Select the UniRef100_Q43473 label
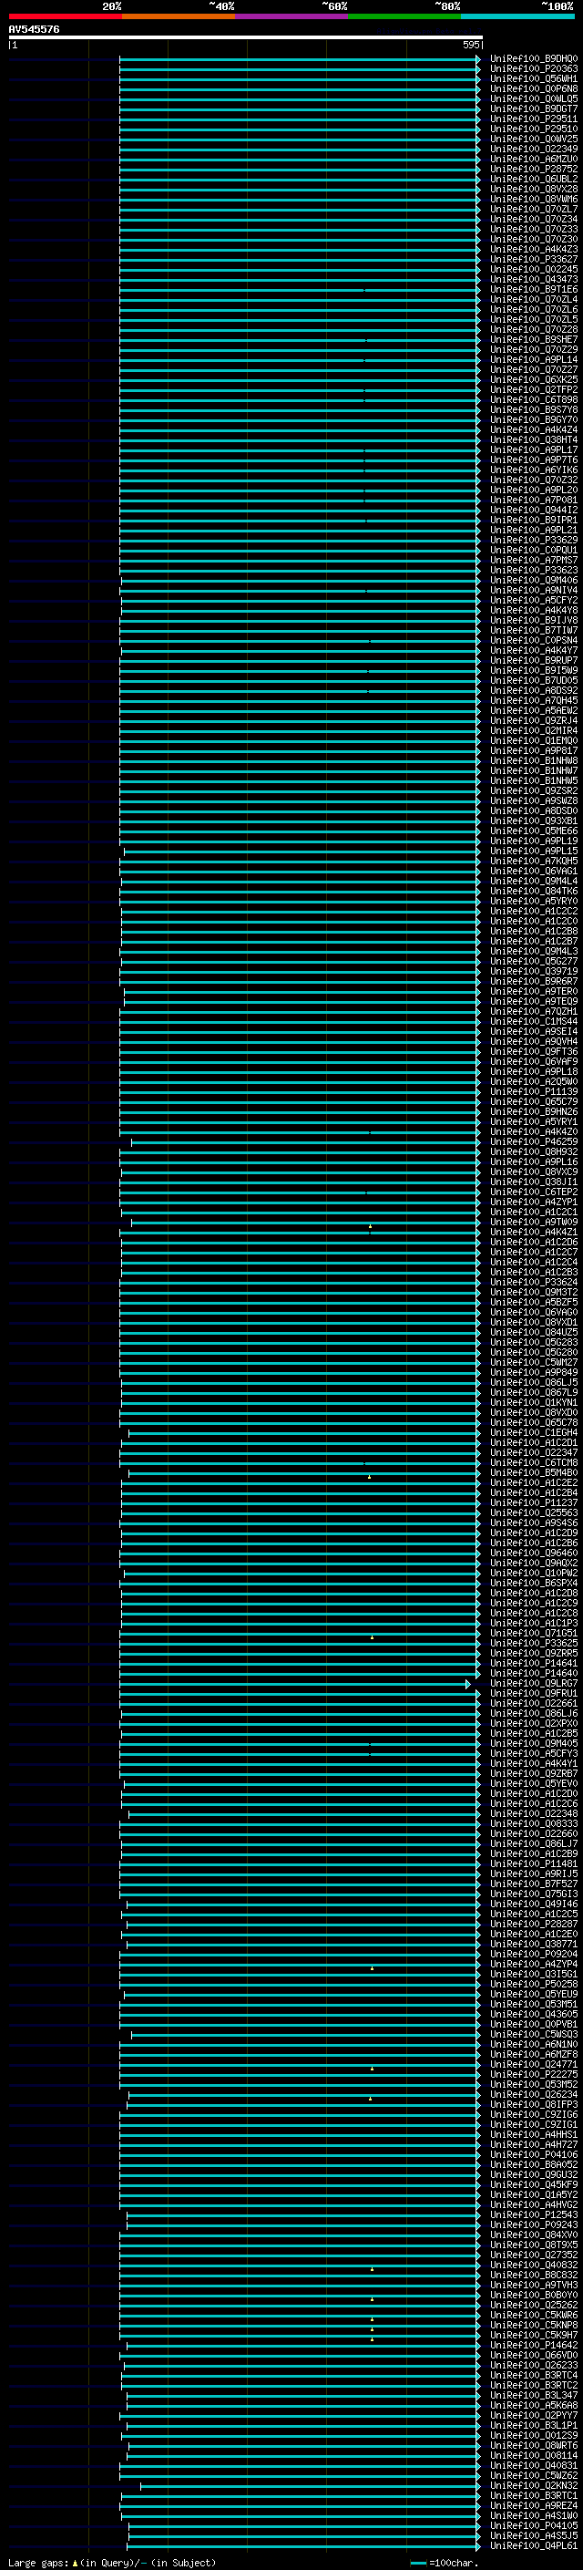Image resolution: width=583 pixels, height=2570 pixels. pyautogui.click(x=534, y=279)
